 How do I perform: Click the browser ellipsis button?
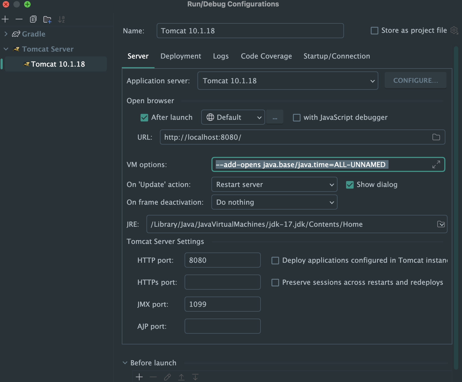point(275,117)
